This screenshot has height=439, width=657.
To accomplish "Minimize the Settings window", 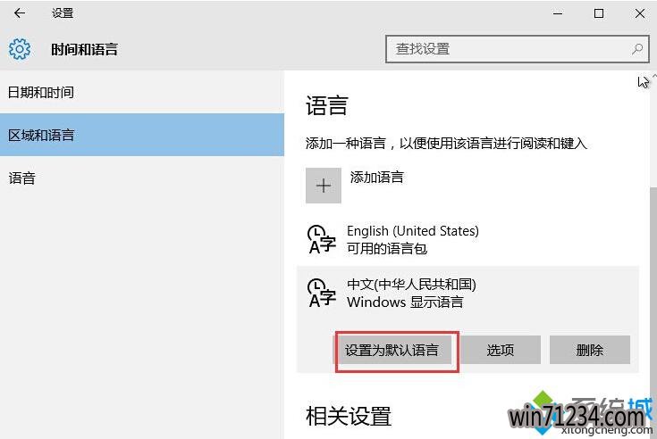I will point(557,13).
